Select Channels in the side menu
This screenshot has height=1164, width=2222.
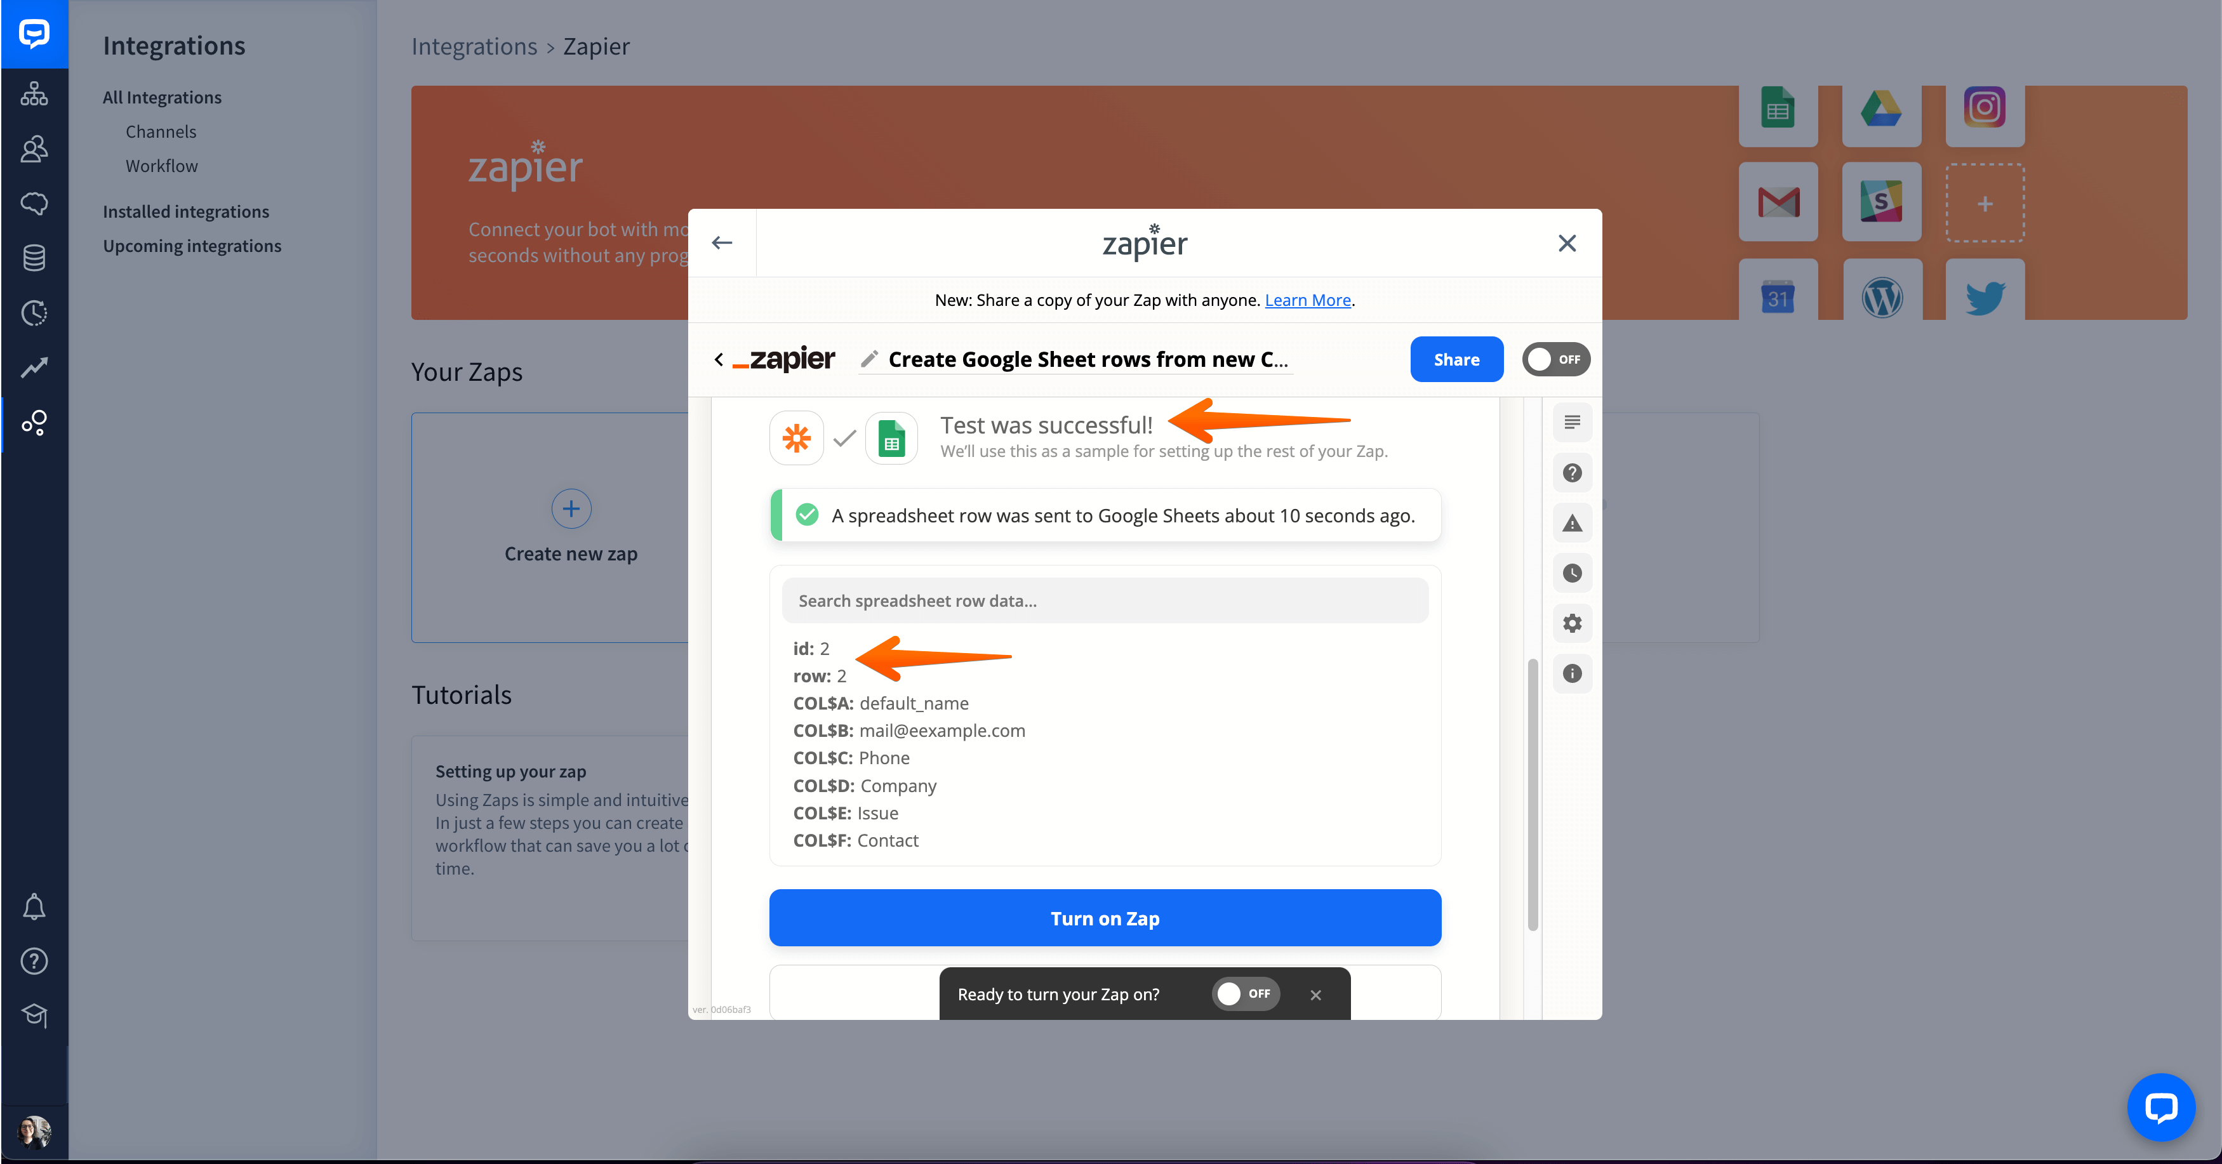(161, 132)
